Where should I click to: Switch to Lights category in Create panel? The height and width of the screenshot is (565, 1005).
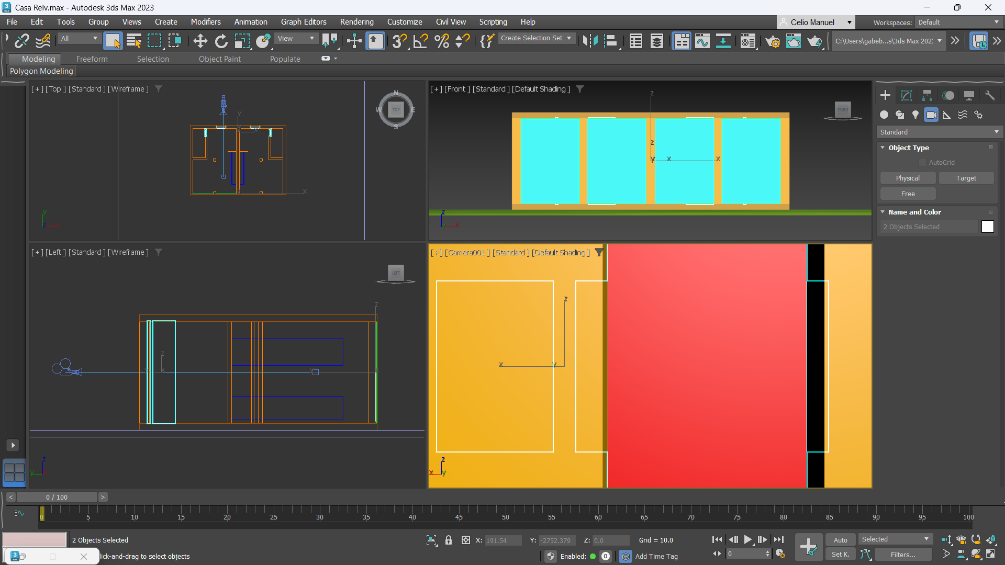(915, 115)
